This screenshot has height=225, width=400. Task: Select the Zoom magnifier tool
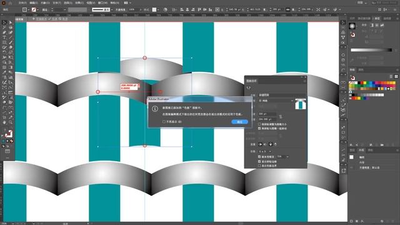(11, 122)
